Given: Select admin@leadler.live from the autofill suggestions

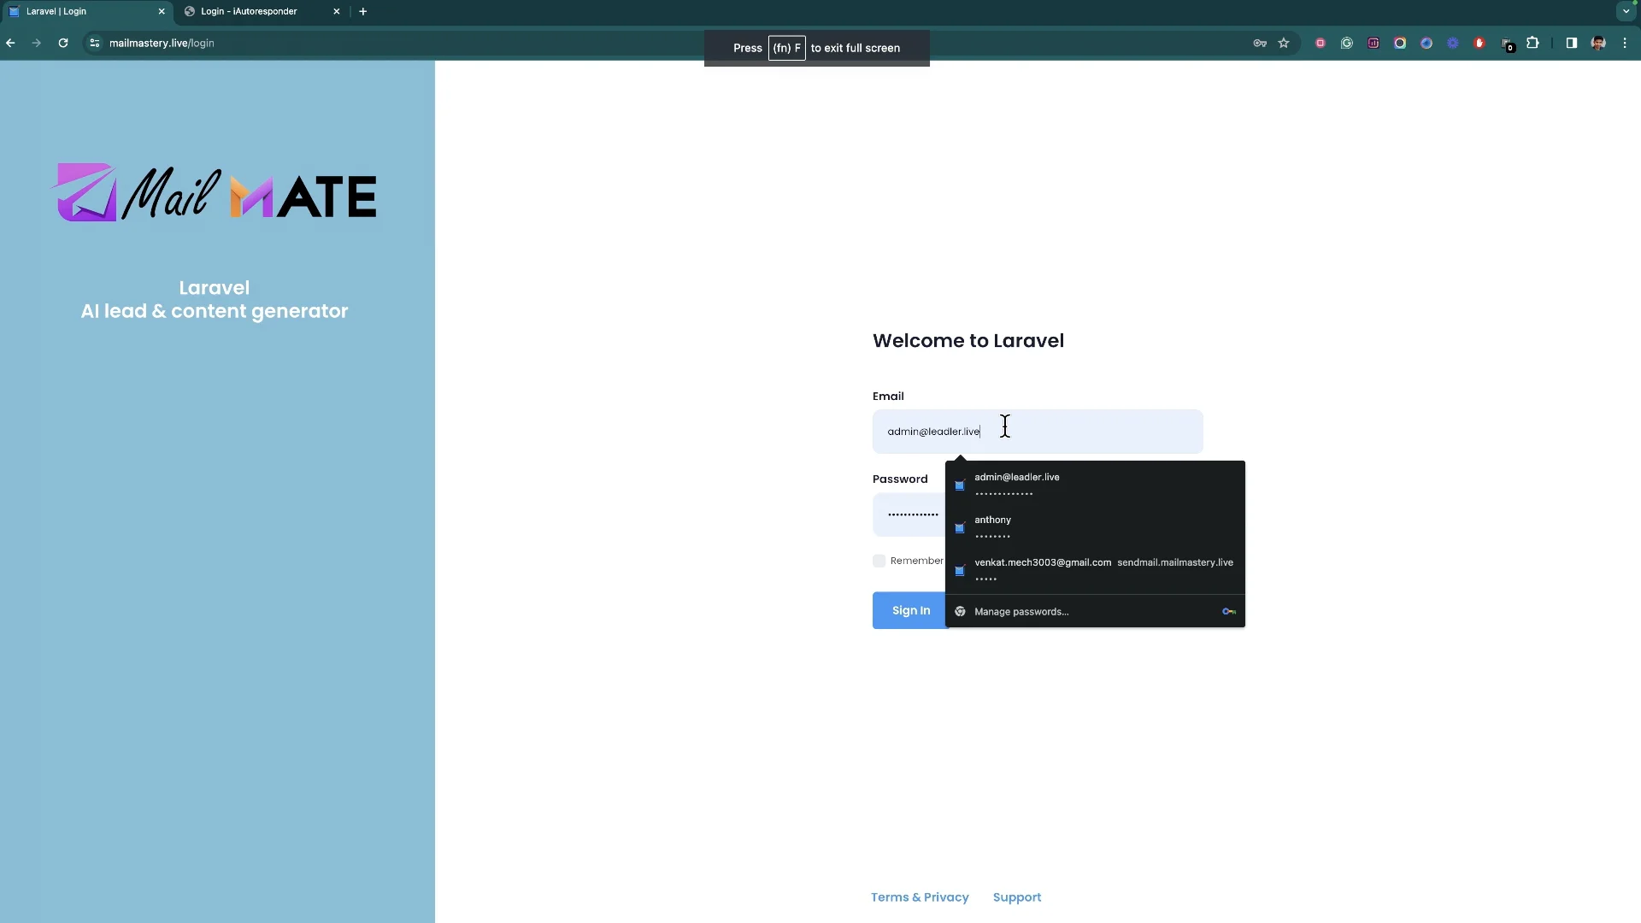Looking at the screenshot, I should click(1017, 484).
